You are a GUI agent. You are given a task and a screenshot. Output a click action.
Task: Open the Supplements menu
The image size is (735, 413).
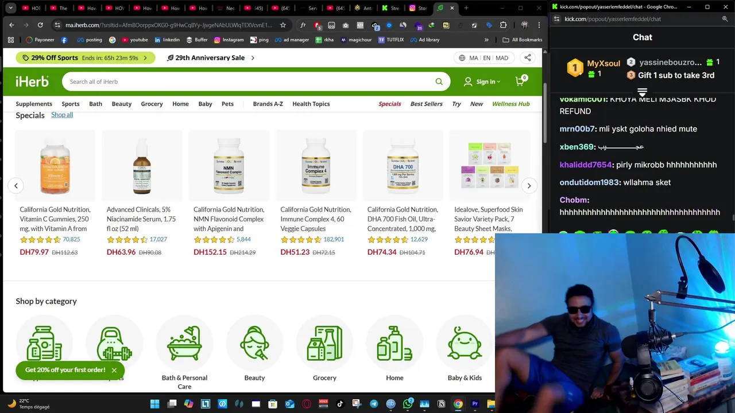click(x=34, y=104)
